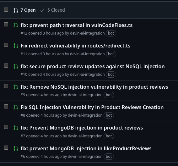
Task: Click the open PR icon for #10
Action: pyautogui.click(x=16, y=66)
